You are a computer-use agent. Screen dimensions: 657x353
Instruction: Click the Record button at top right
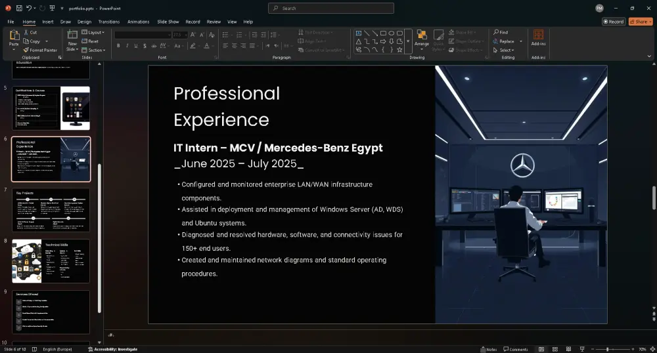(614, 22)
